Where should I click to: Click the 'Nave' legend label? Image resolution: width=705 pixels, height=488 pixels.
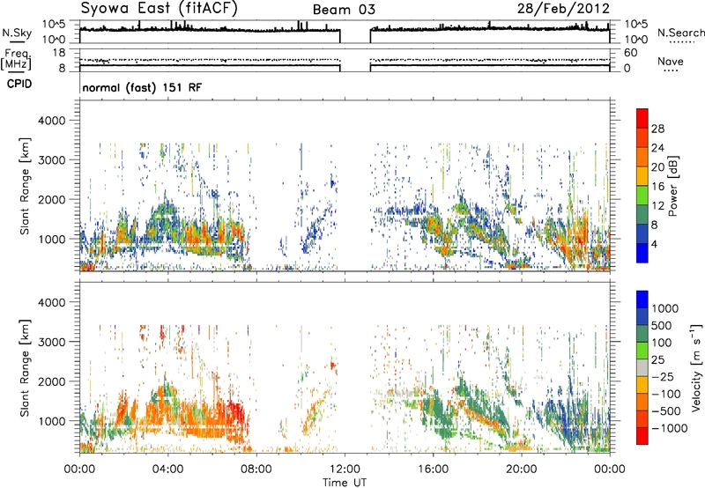click(x=671, y=61)
